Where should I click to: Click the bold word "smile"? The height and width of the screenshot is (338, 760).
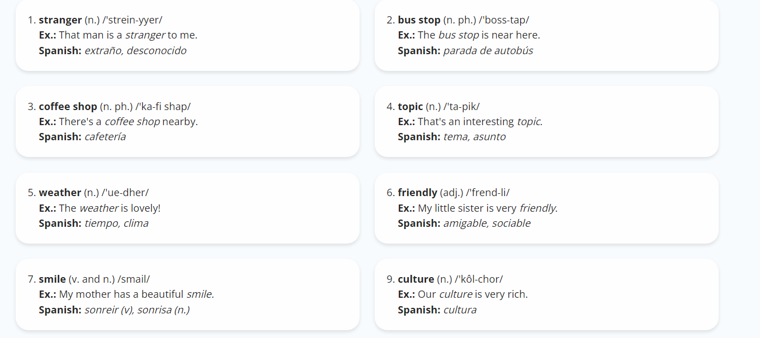52,279
